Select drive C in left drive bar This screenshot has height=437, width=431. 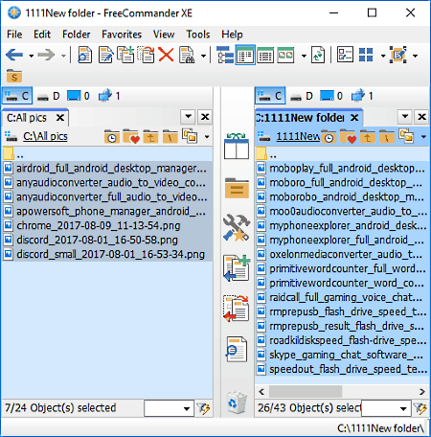click(x=17, y=96)
